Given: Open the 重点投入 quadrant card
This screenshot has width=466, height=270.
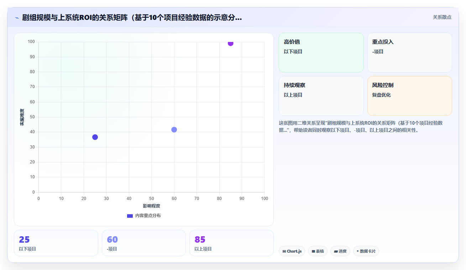Looking at the screenshot, I should coord(409,53).
